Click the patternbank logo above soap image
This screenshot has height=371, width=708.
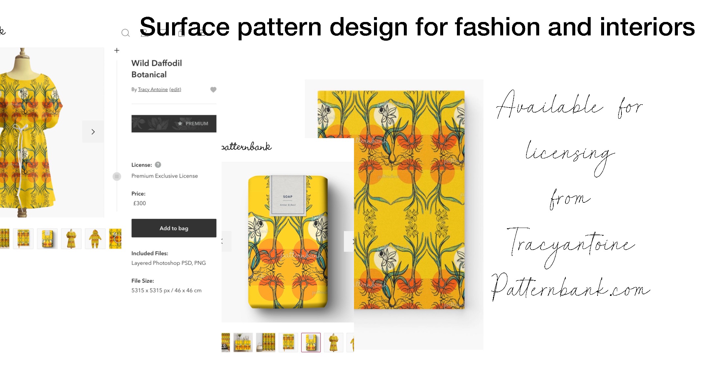coord(246,147)
